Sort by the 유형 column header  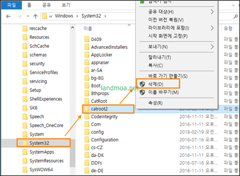[228, 29]
